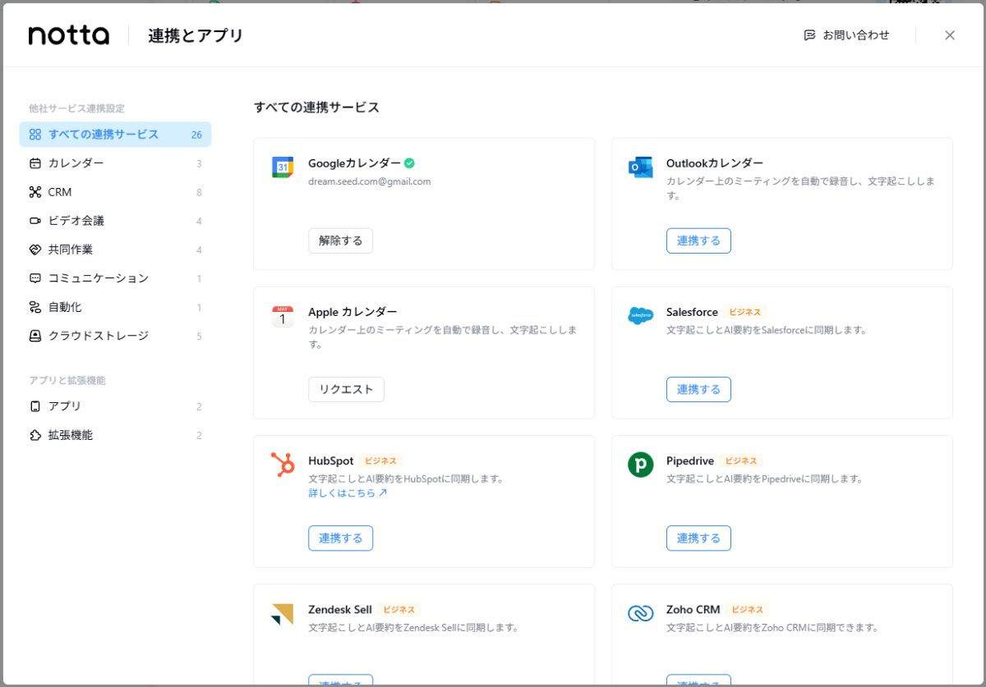The image size is (986, 687).
Task: Open the カレンダー category
Action: tap(76, 163)
